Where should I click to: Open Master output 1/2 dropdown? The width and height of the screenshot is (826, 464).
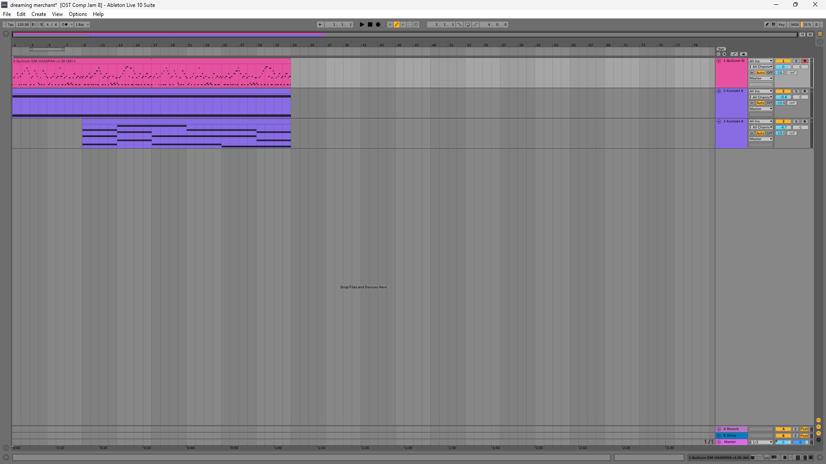coord(761,442)
